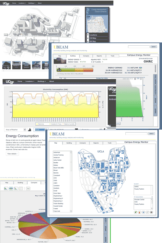Click Home in the lower UCSF navbar

20,81
